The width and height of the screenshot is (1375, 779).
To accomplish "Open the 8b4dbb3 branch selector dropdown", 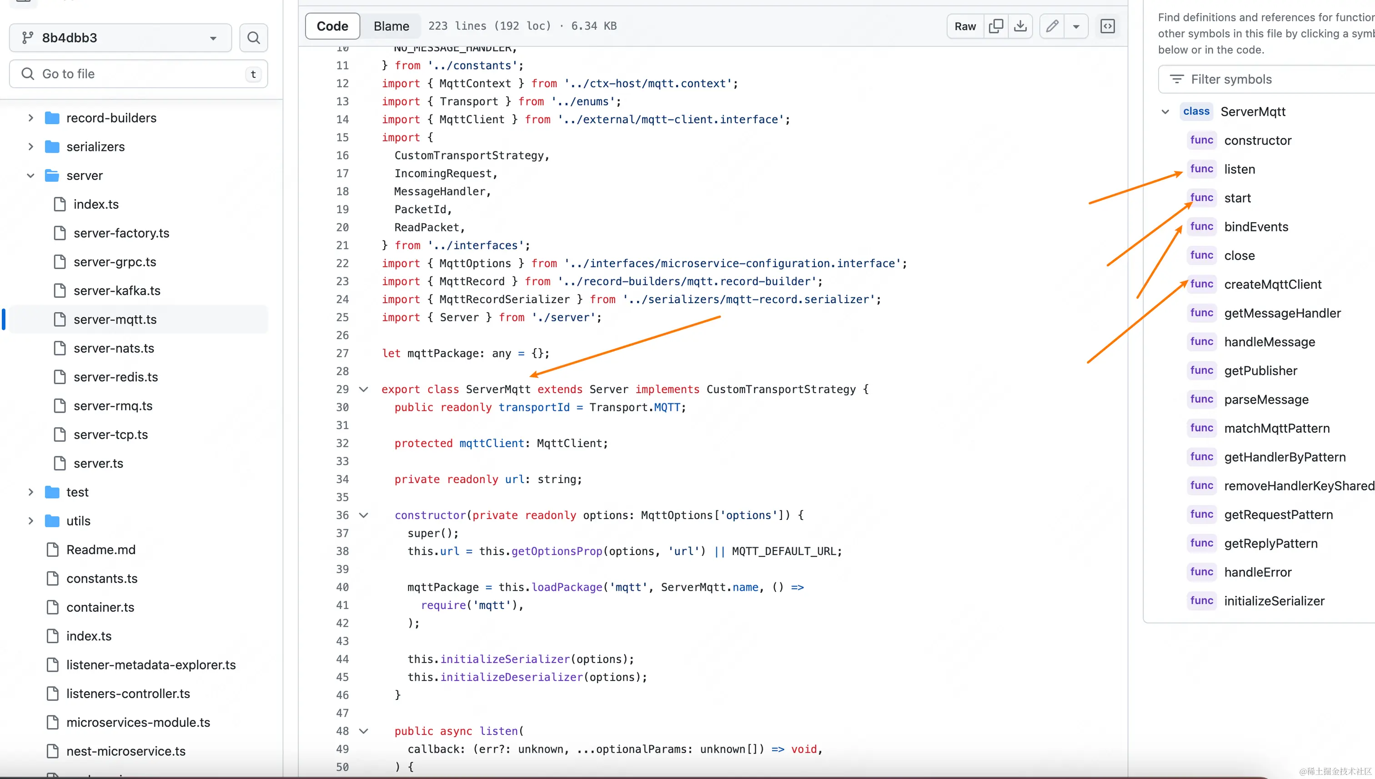I will tap(120, 38).
